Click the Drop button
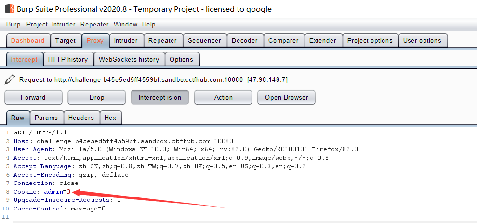The height and width of the screenshot is (223, 477). point(97,97)
